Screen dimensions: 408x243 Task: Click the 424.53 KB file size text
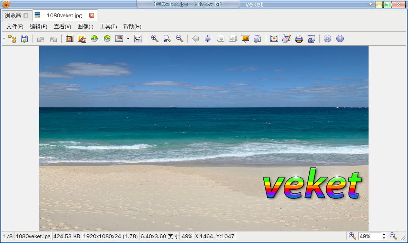click(66, 236)
